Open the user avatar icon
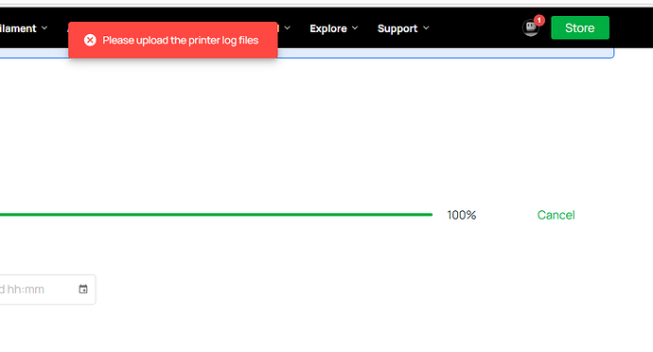This screenshot has height=352, width=653. click(x=530, y=27)
